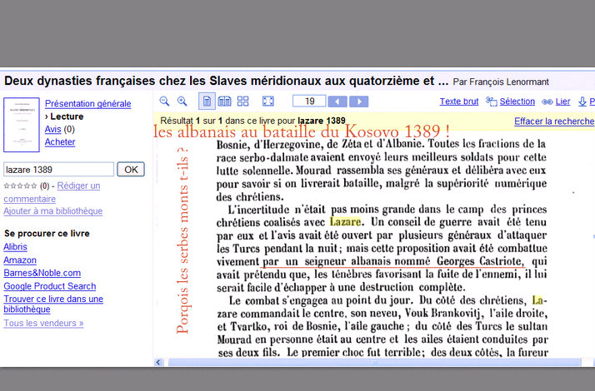Screen dimensions: 595x391
Task: Toggle full screen reading mode
Action: tap(267, 101)
